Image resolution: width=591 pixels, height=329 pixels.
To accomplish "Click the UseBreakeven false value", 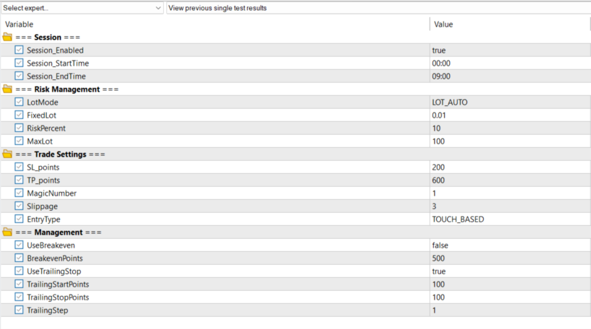I will [x=440, y=245].
